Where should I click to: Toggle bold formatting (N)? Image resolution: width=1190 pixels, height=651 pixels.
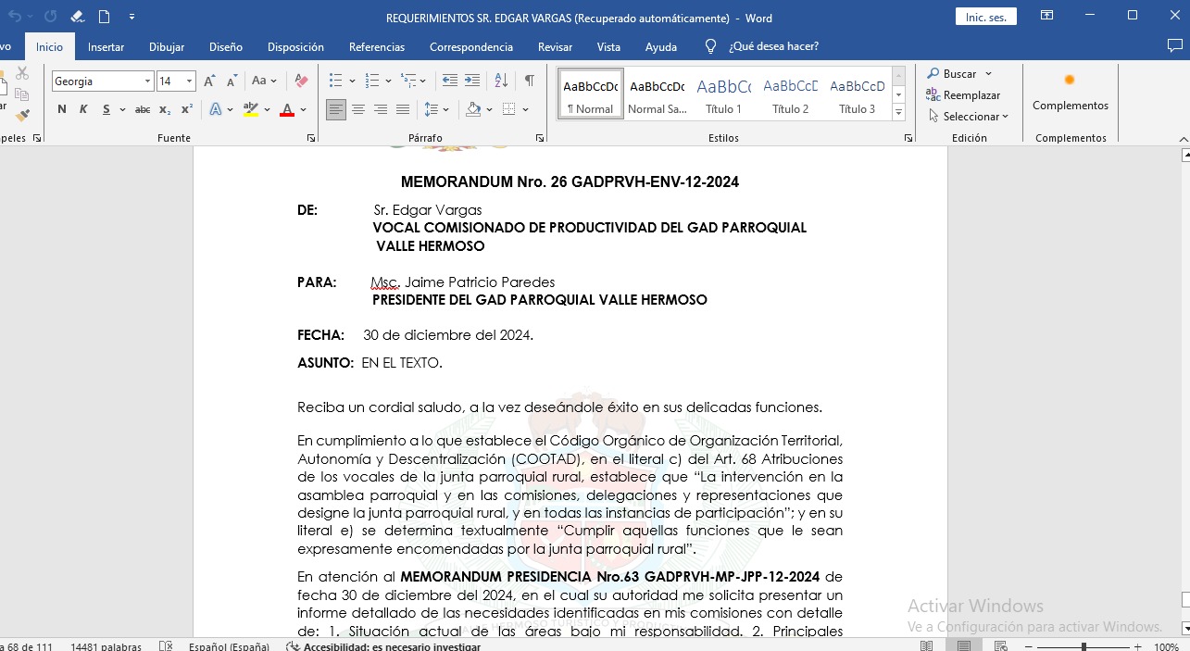(x=62, y=109)
